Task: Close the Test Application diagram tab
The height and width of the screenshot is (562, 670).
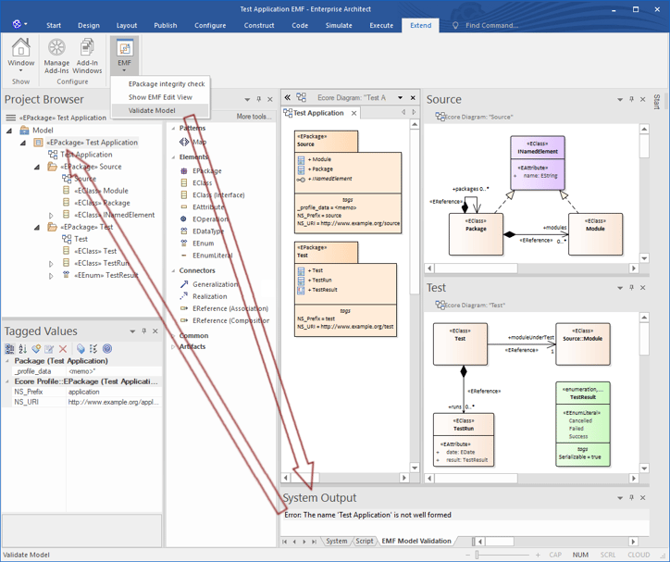Action: [x=354, y=113]
